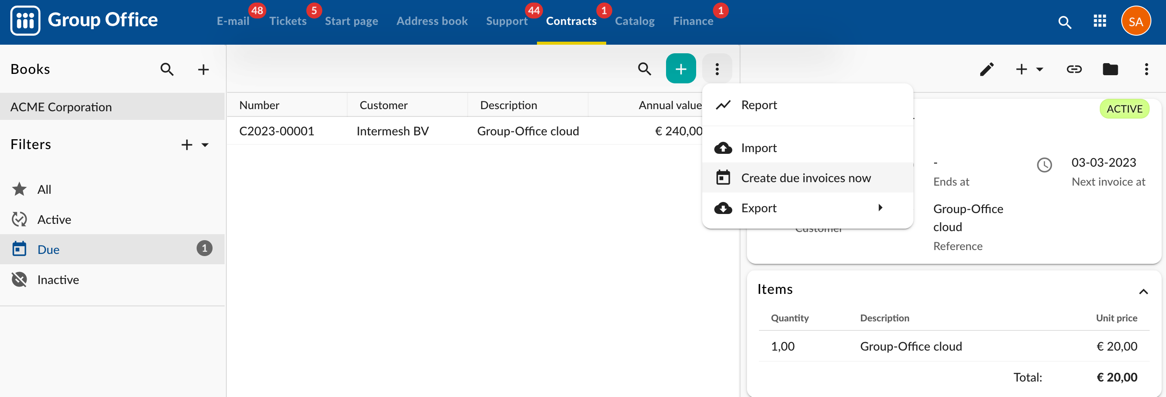Open the Filters add dropdown arrow

(205, 145)
